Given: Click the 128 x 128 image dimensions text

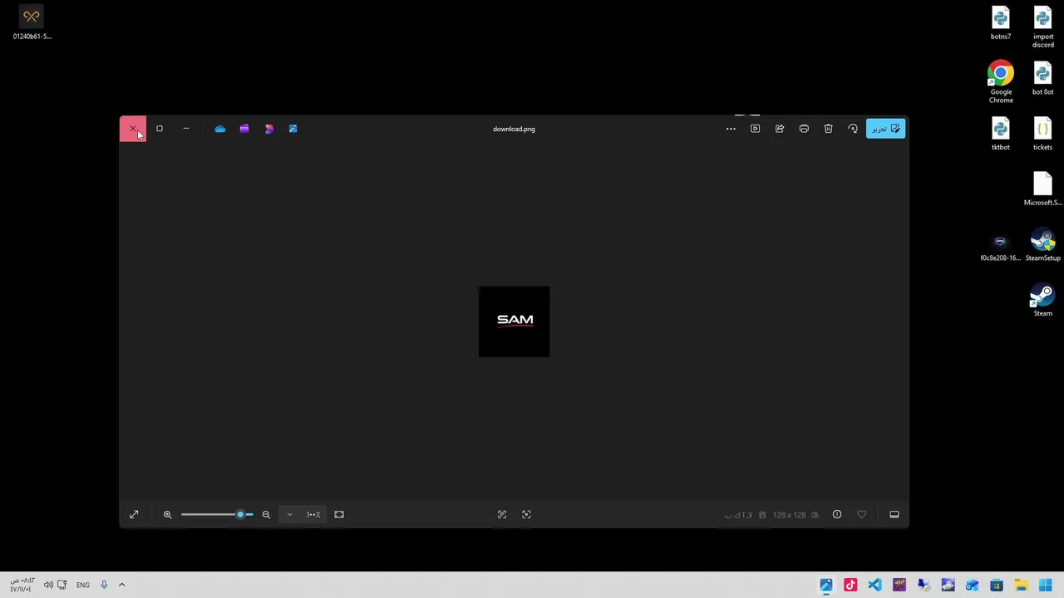Looking at the screenshot, I should (x=789, y=515).
